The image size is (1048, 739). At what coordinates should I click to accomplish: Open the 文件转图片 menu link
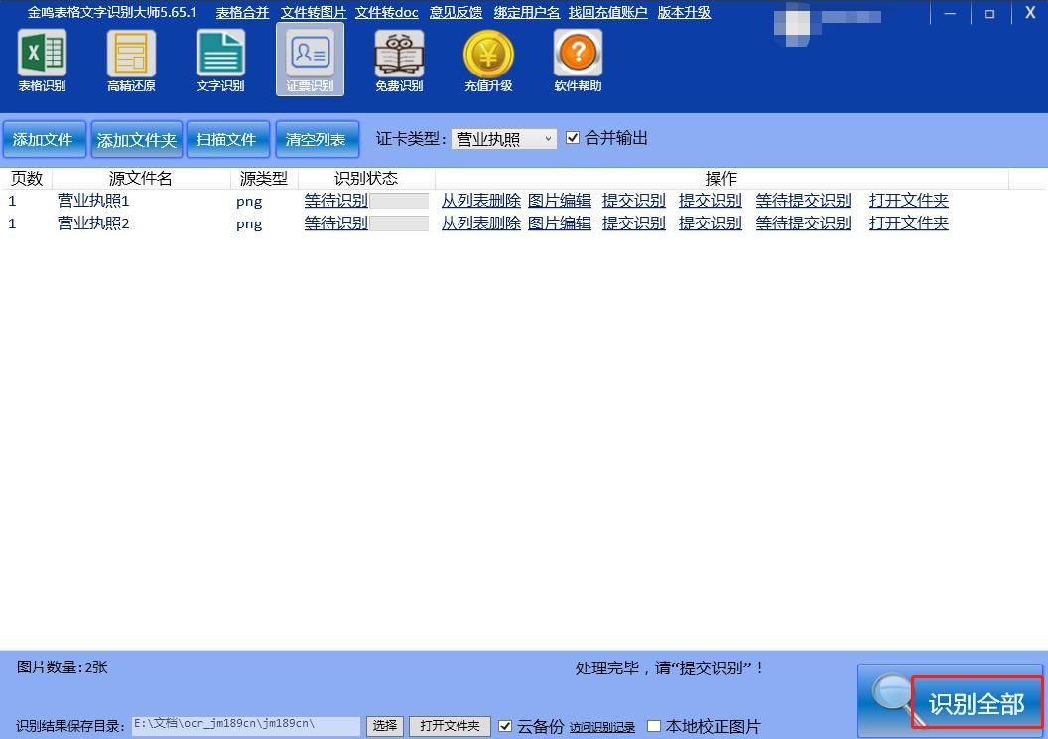click(314, 12)
